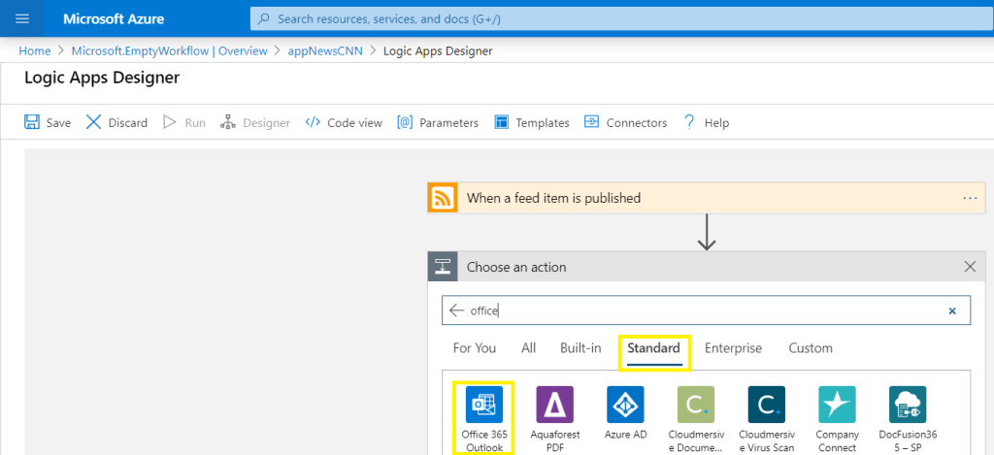The height and width of the screenshot is (455, 994).
Task: Switch to the Enterprise tab
Action: click(733, 348)
